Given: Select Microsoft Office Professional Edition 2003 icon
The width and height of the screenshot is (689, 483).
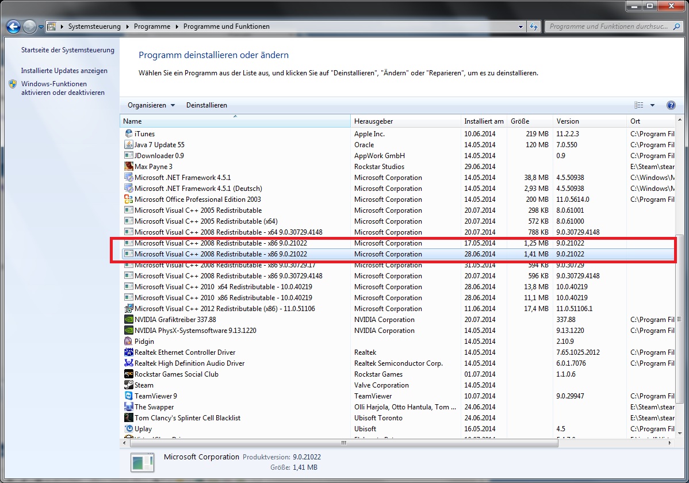Looking at the screenshot, I should pyautogui.click(x=129, y=200).
